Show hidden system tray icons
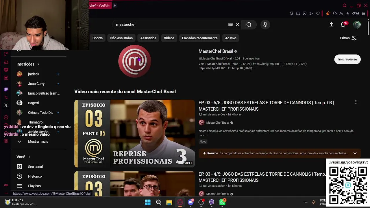This screenshot has height=208, width=370. click(306, 202)
